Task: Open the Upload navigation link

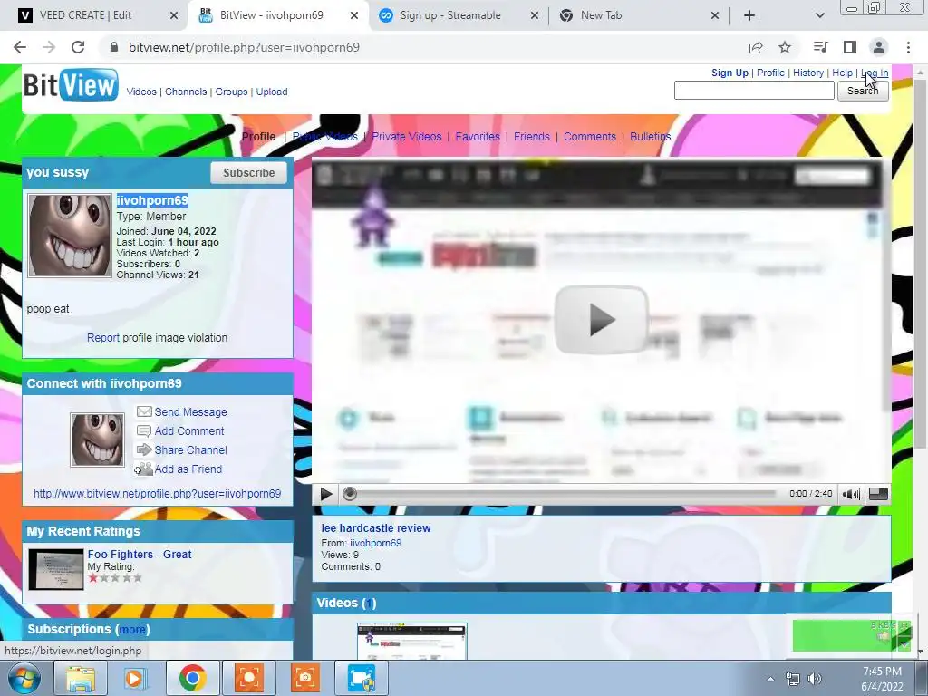Action: 272,92
